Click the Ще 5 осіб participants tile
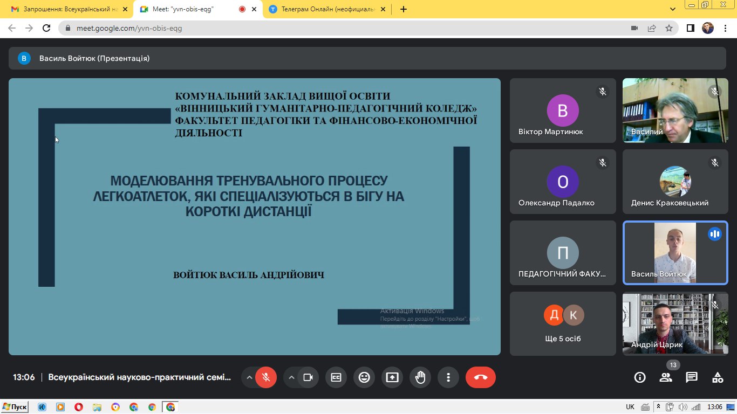The width and height of the screenshot is (737, 414). tap(563, 323)
